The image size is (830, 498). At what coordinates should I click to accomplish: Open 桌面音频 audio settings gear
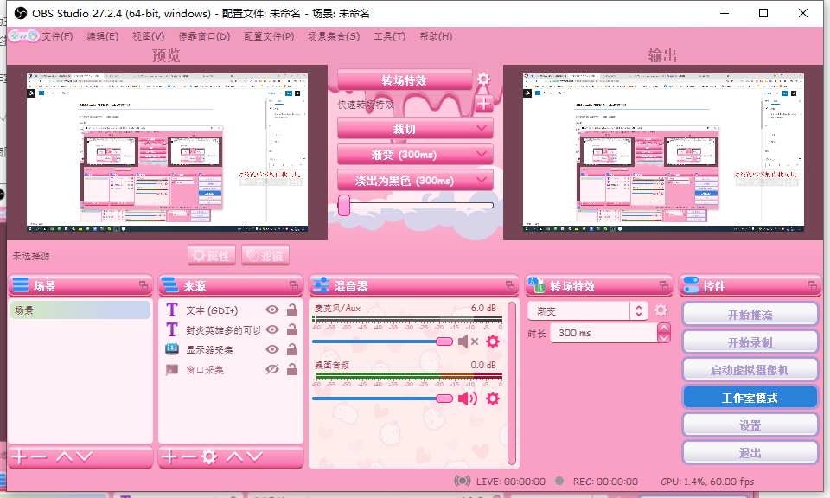tap(492, 399)
